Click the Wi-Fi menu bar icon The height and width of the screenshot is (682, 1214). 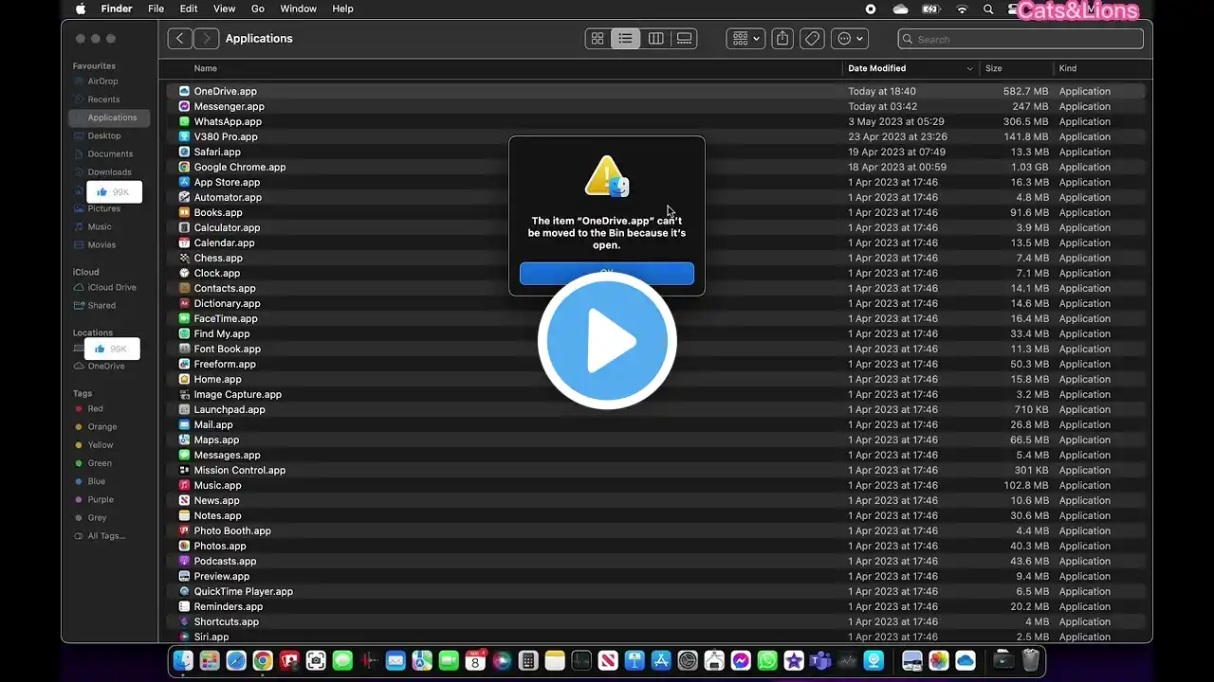[963, 9]
